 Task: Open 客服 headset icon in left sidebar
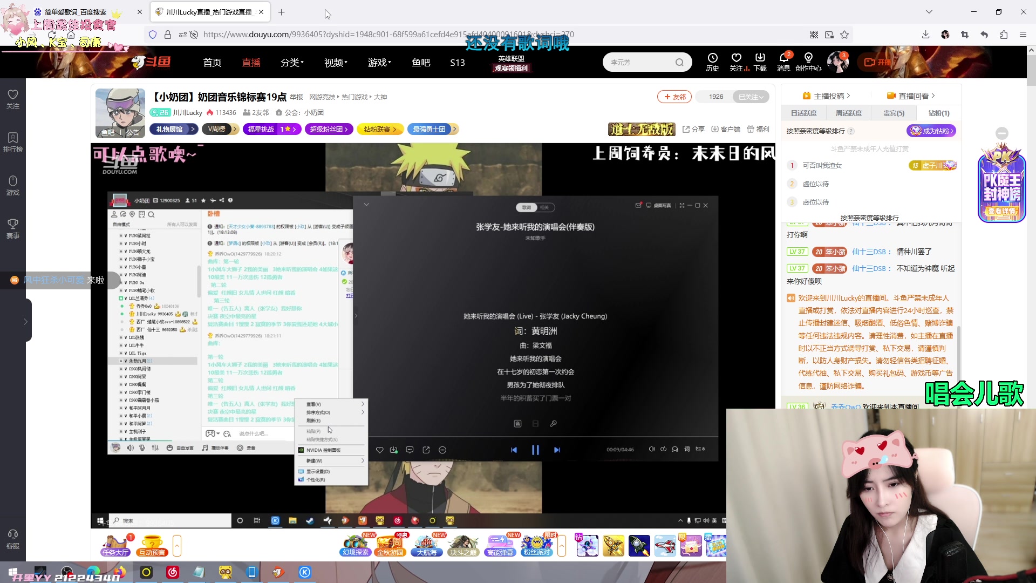(13, 539)
